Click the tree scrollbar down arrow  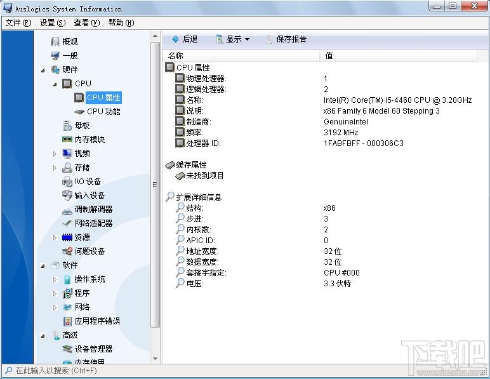(x=155, y=359)
